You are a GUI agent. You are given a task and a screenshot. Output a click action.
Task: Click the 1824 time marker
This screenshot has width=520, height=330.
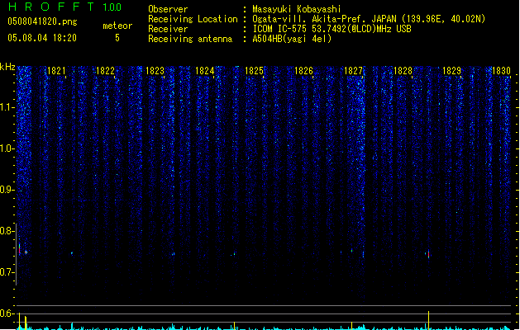[205, 71]
